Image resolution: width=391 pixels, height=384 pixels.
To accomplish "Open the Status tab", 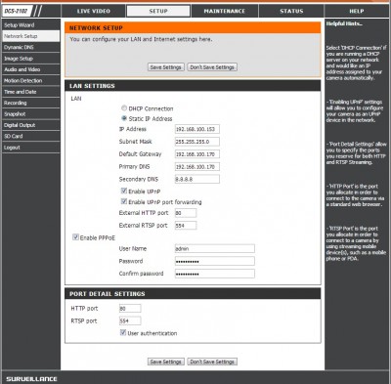I will (x=291, y=11).
